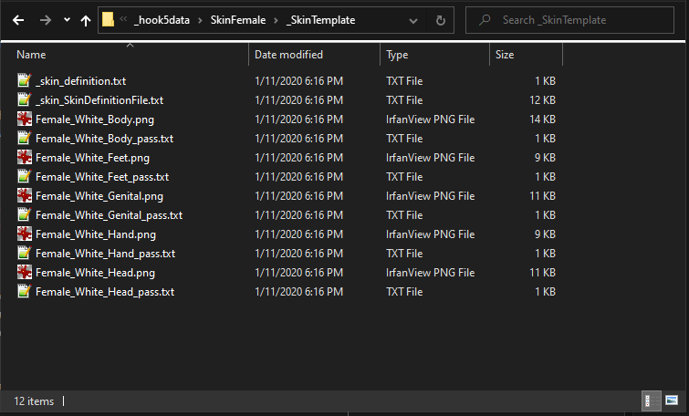This screenshot has width=689, height=416.
Task: Go up one folder level
Action: 86,20
